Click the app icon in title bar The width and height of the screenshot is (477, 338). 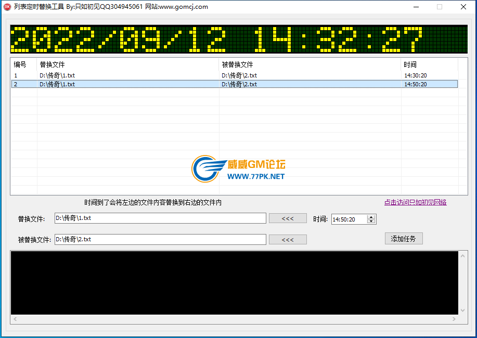(x=7, y=7)
